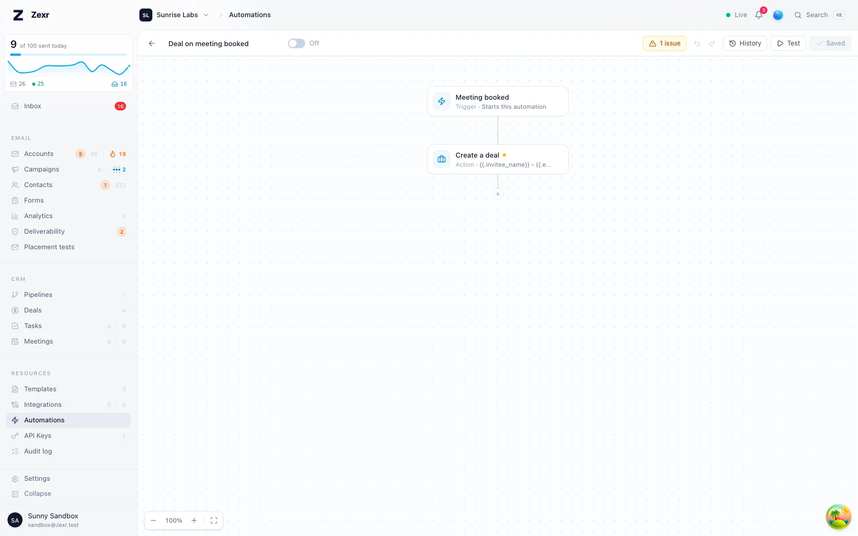Click the Deal on meeting booked title
Screen dimensions: 858x536
[209, 43]
